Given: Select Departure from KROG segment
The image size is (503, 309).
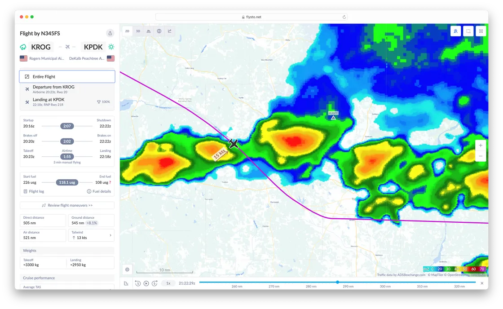Looking at the screenshot, I should tap(67, 89).
